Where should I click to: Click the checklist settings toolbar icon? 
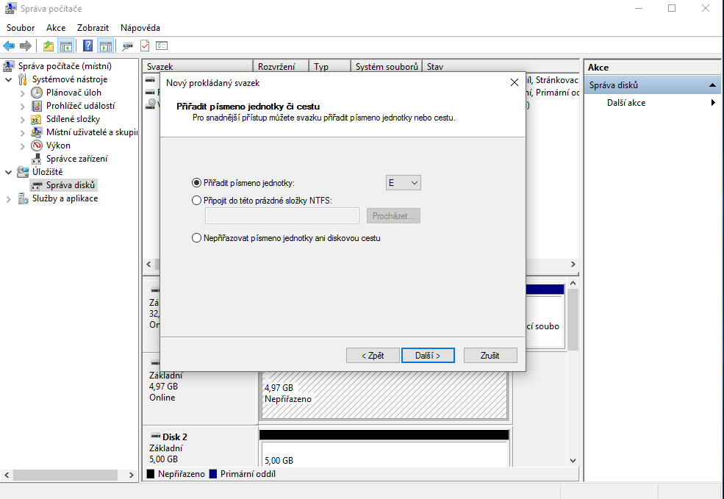(x=162, y=46)
